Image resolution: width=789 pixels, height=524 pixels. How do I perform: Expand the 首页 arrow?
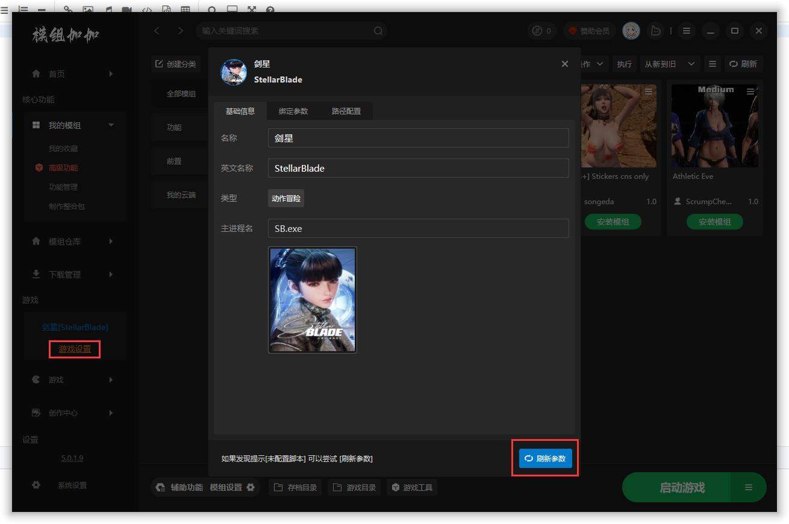(x=111, y=73)
